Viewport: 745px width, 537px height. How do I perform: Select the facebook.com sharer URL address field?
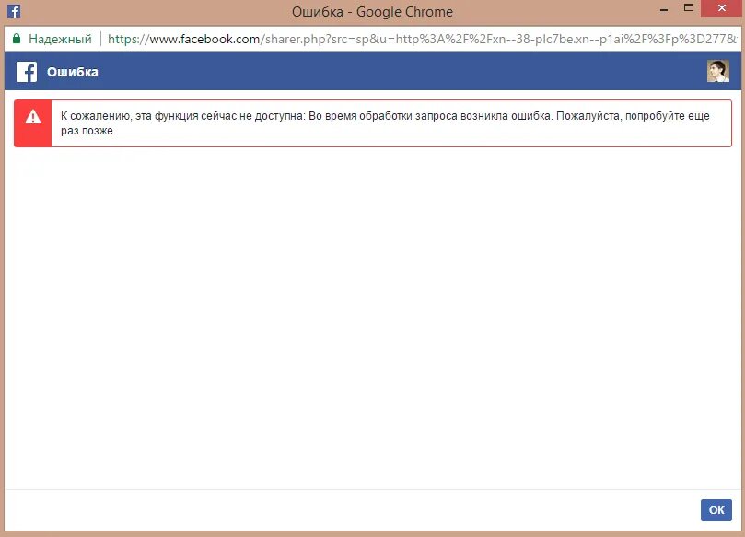(x=423, y=39)
